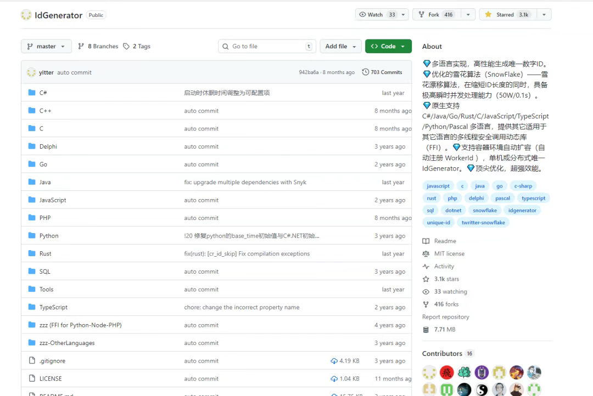Click the fork icon next to Fork

tap(421, 14)
